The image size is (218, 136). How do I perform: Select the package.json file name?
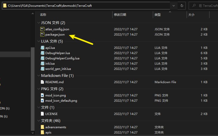55,35
